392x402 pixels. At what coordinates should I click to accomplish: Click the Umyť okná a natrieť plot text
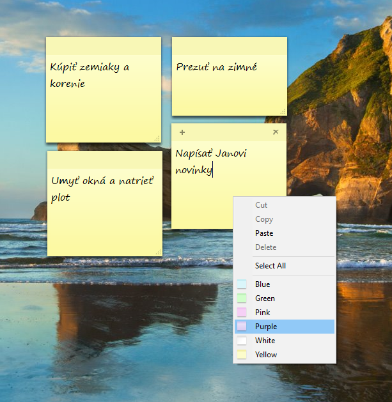pos(102,189)
